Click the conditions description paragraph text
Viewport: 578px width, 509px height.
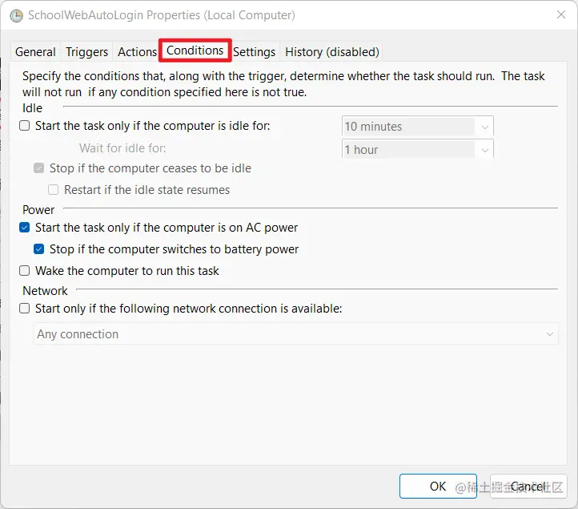coord(283,84)
